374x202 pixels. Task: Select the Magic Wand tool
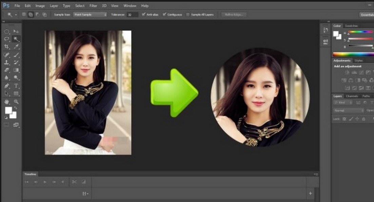16,38
